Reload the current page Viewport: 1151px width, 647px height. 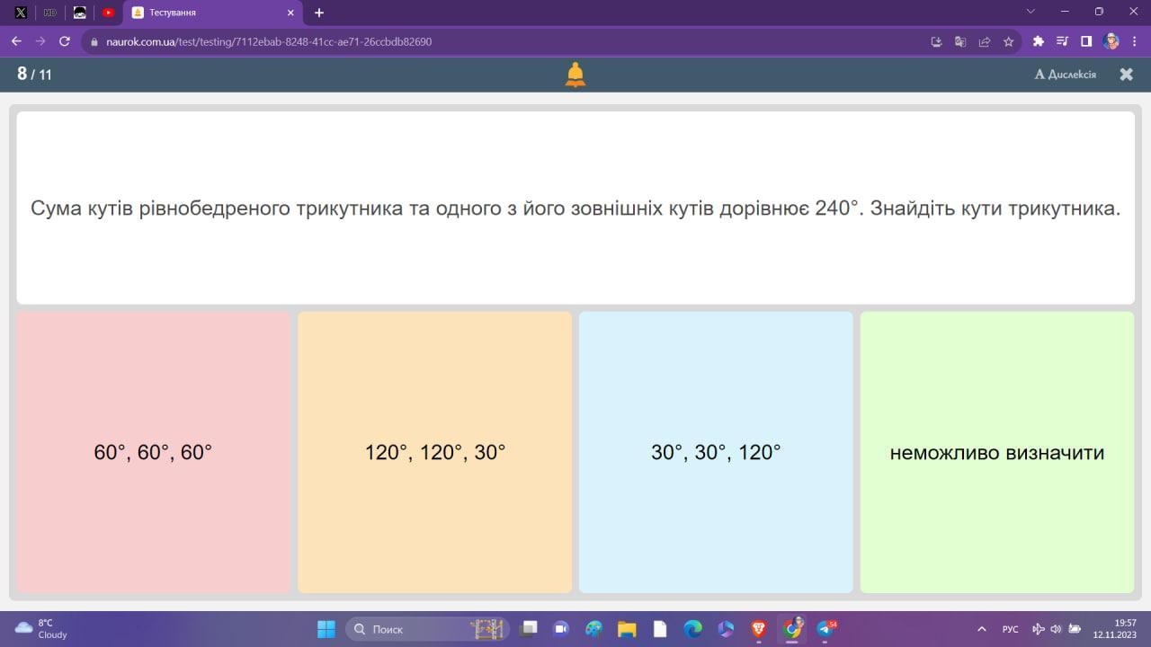(65, 41)
